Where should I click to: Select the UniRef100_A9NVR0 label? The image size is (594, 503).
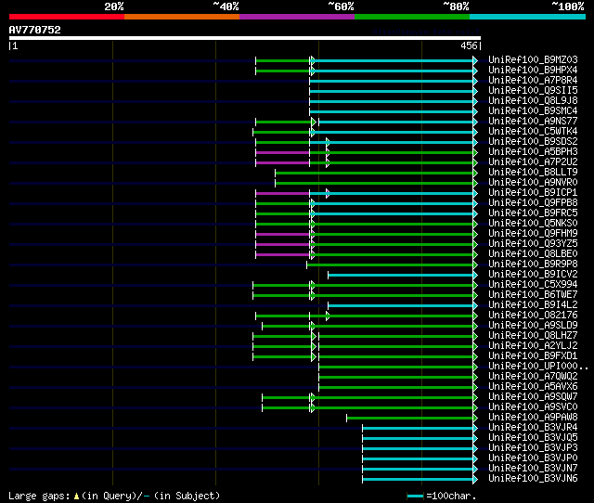[533, 183]
